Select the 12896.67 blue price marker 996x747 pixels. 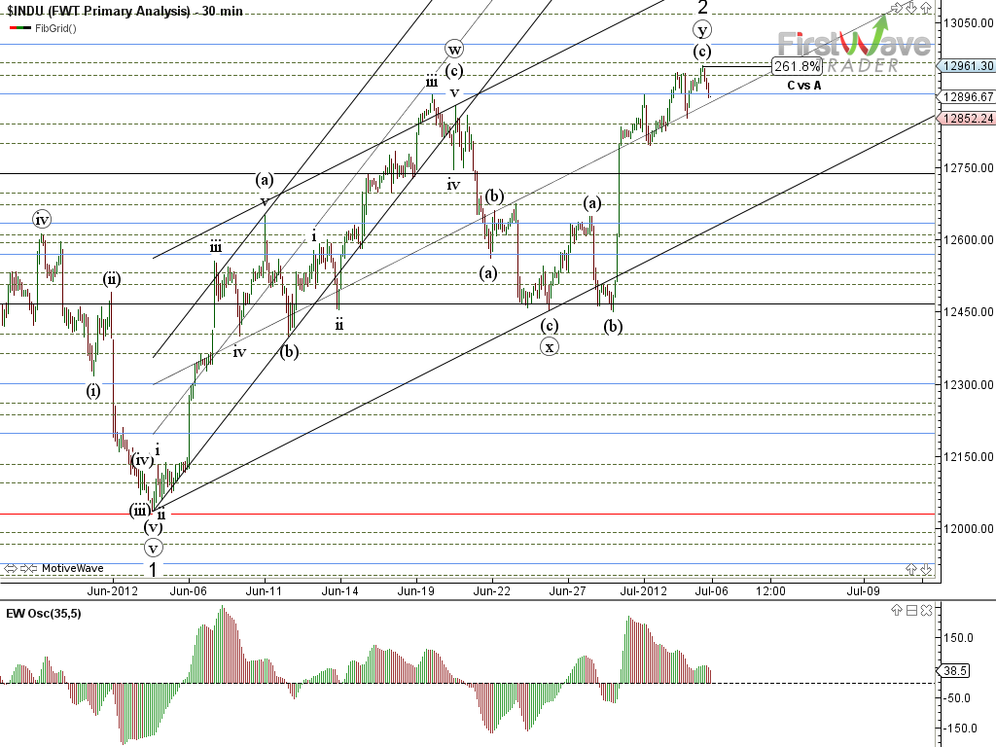[966, 96]
